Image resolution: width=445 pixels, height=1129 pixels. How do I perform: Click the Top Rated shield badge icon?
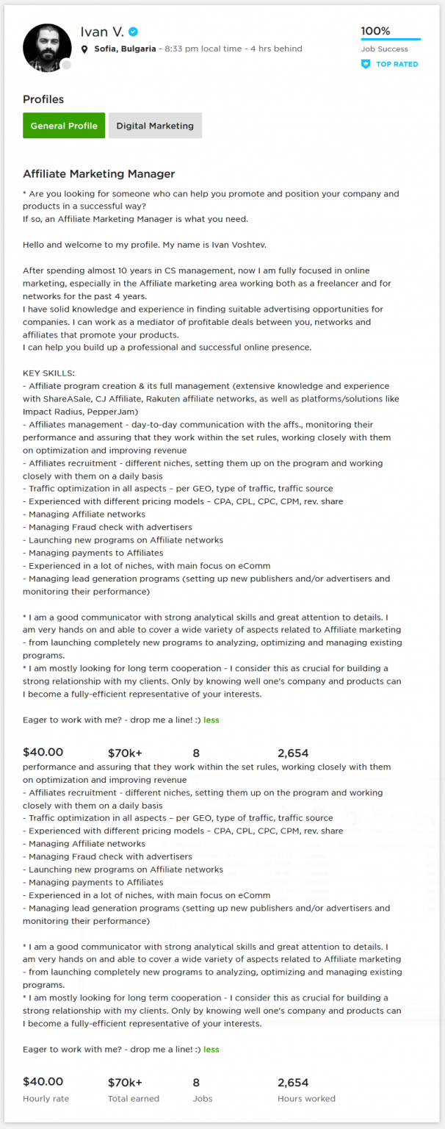click(364, 64)
